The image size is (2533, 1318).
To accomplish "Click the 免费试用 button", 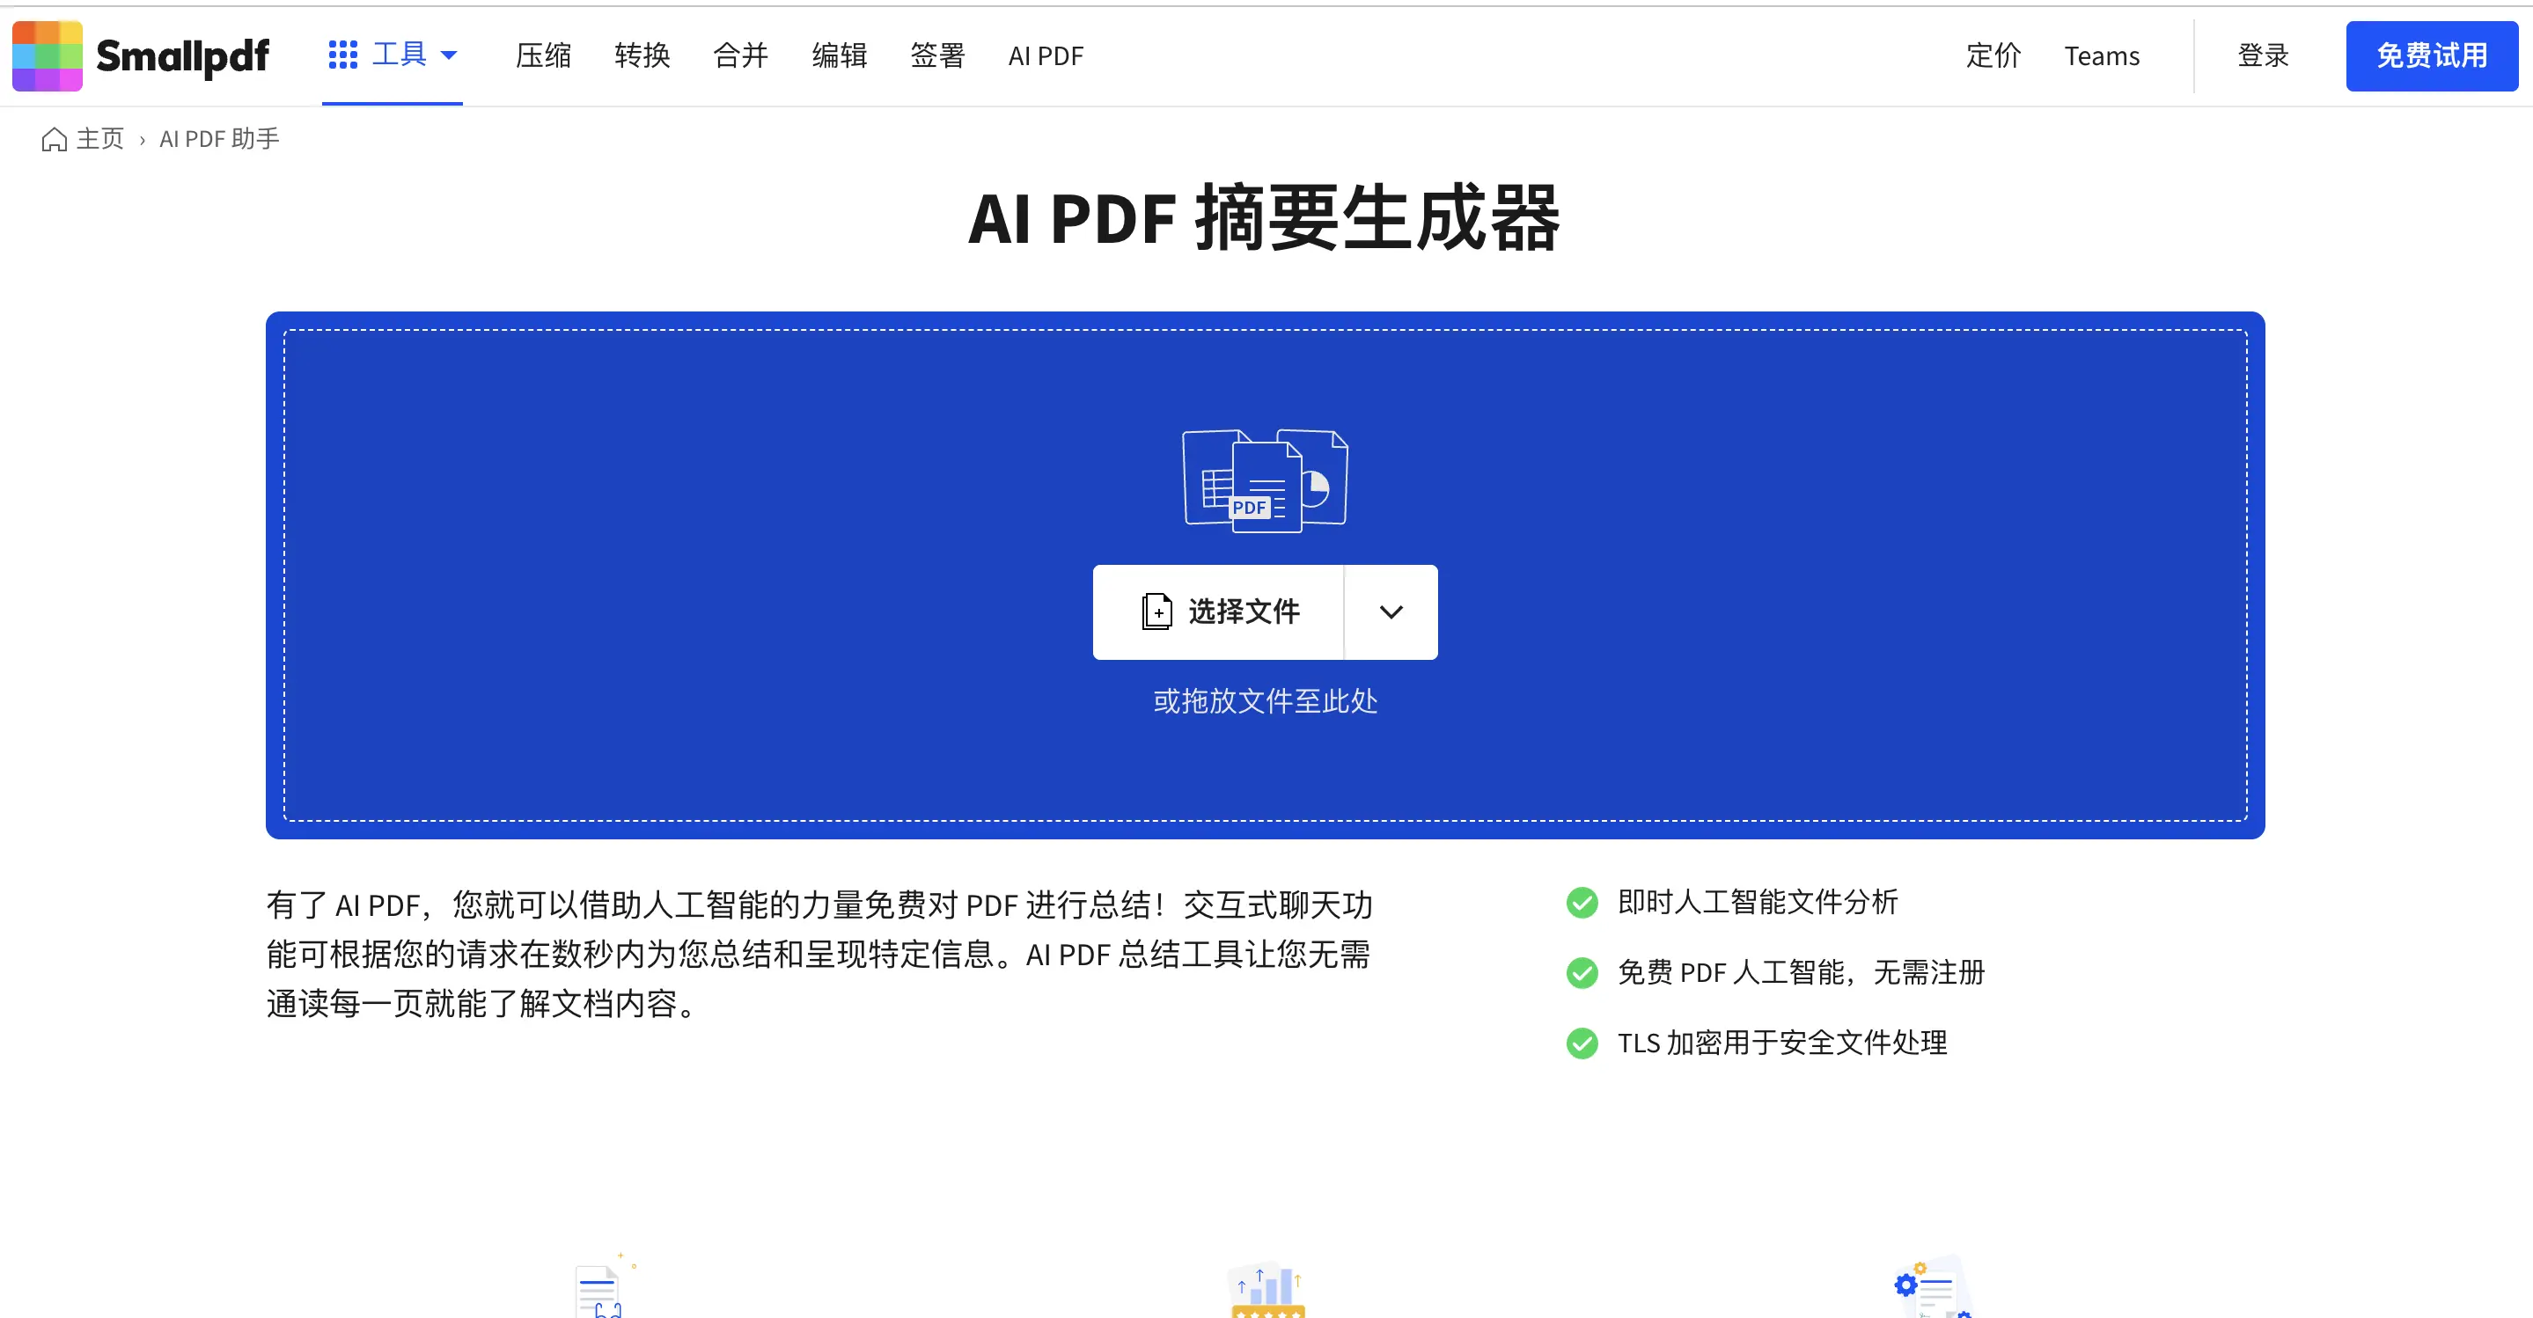I will pyautogui.click(x=2431, y=56).
